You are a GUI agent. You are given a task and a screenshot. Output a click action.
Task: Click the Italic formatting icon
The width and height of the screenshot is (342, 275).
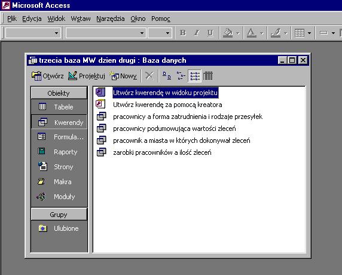pos(197,33)
